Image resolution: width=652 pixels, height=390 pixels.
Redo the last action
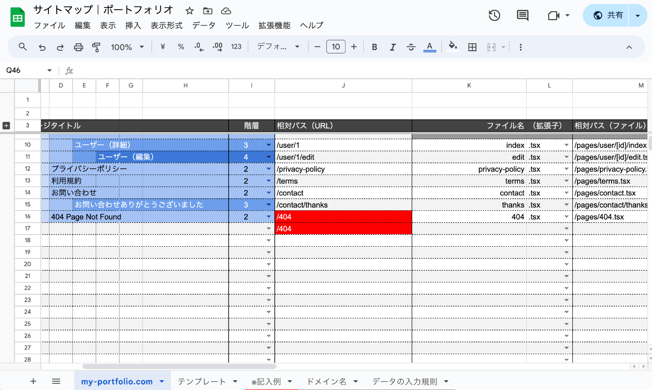coord(60,47)
